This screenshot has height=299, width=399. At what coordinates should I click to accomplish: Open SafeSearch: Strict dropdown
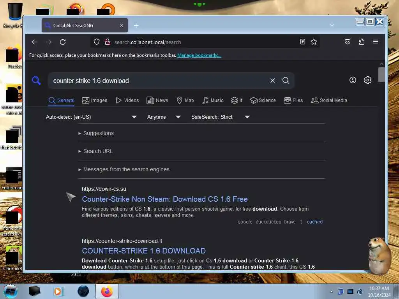(x=221, y=117)
